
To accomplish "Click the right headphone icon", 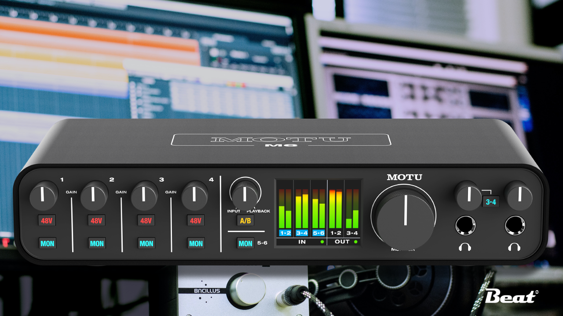I will tap(514, 247).
